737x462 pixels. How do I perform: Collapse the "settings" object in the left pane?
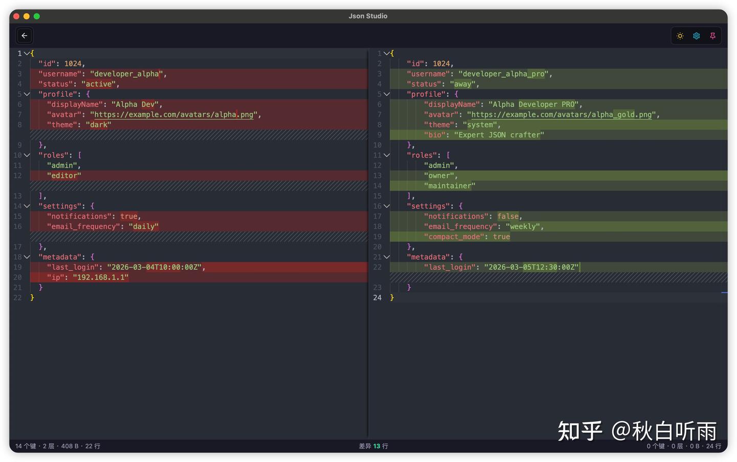(x=27, y=206)
